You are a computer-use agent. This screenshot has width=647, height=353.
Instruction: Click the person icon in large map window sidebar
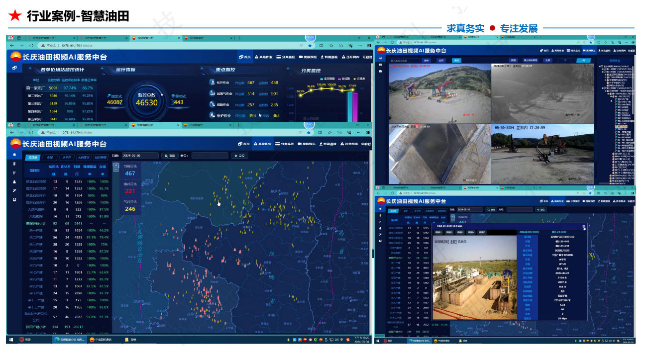pos(14,181)
